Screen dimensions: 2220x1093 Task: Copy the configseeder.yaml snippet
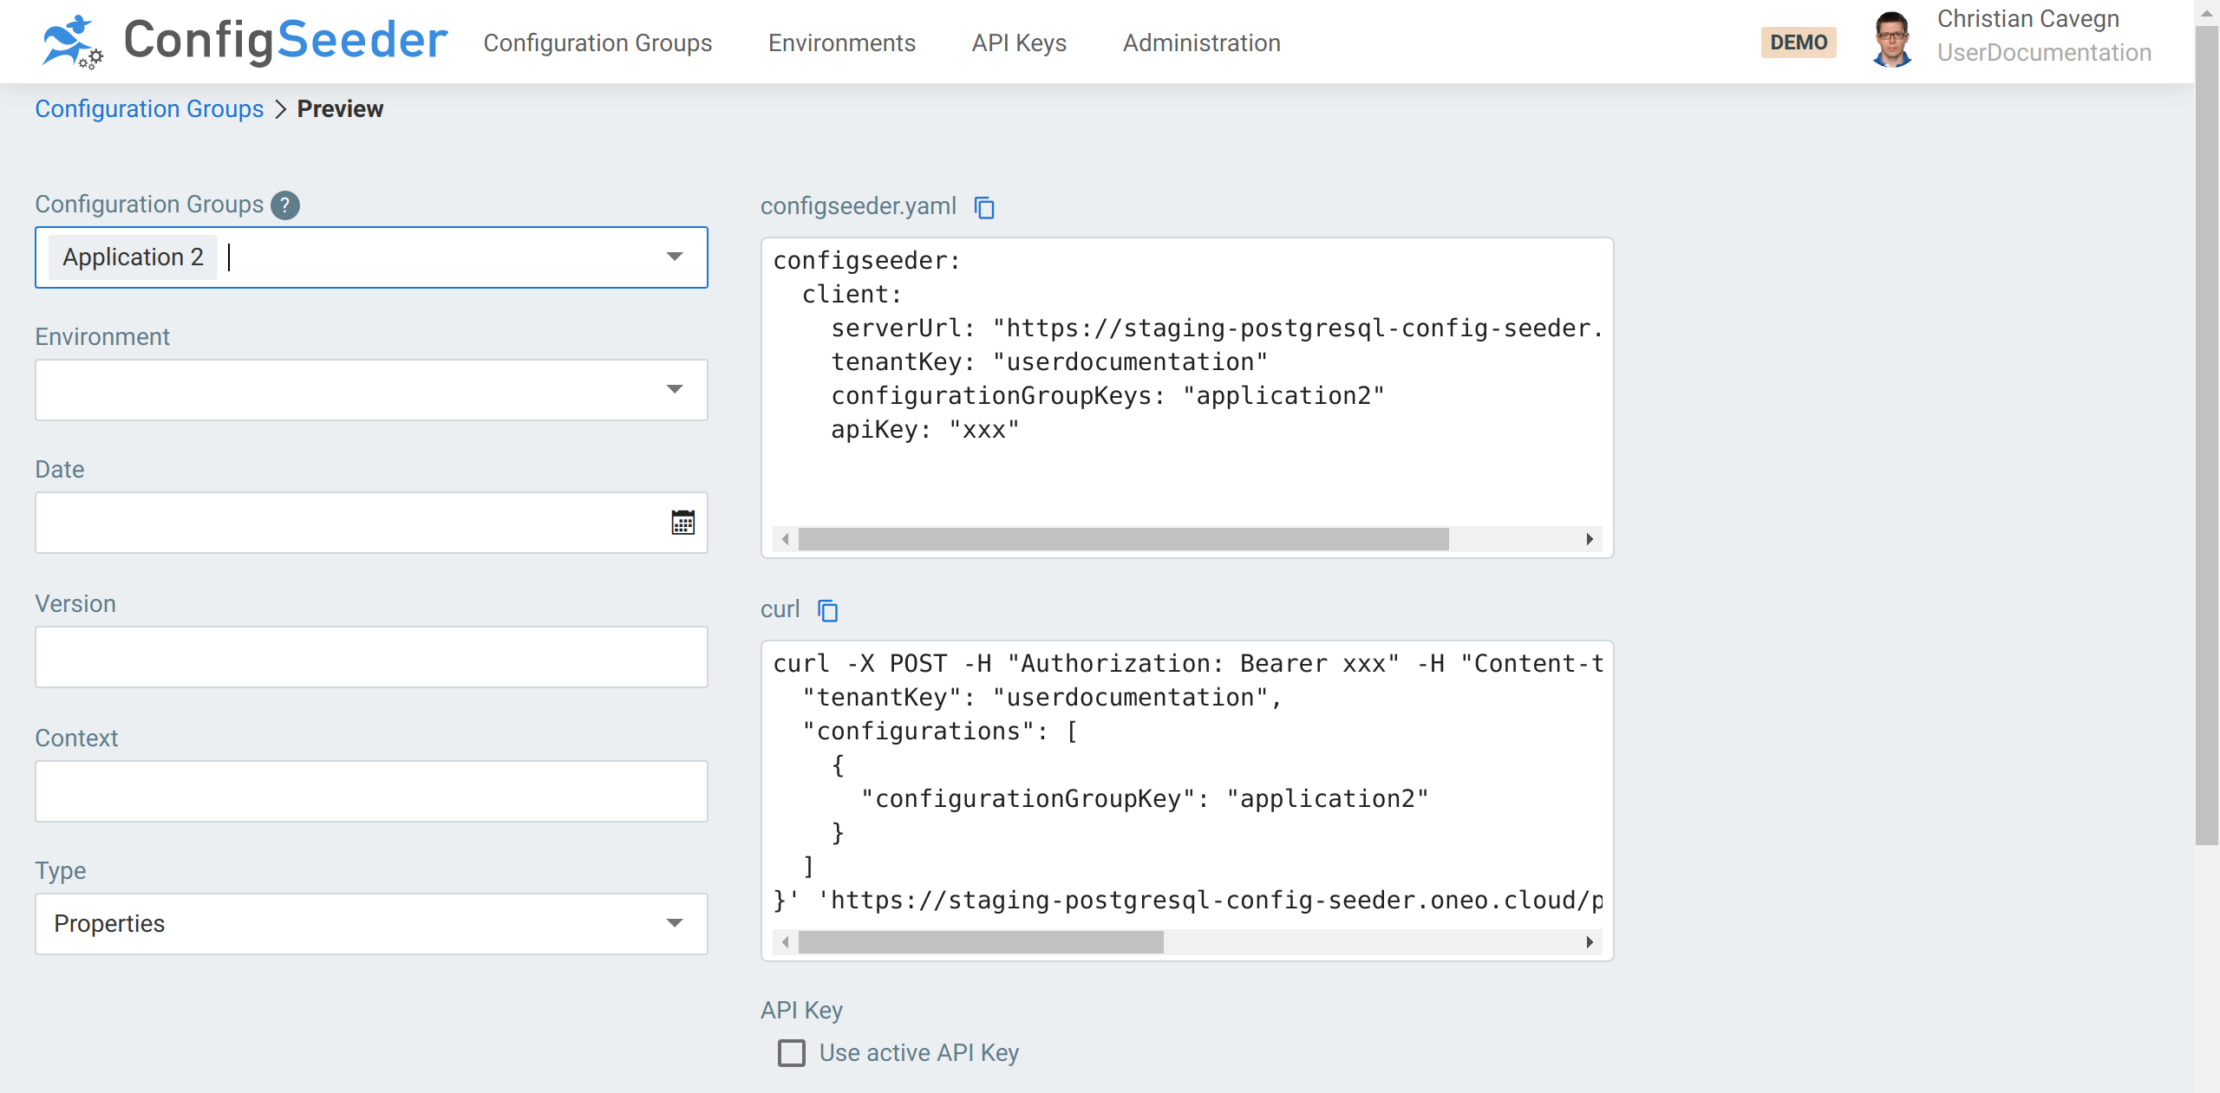click(985, 207)
